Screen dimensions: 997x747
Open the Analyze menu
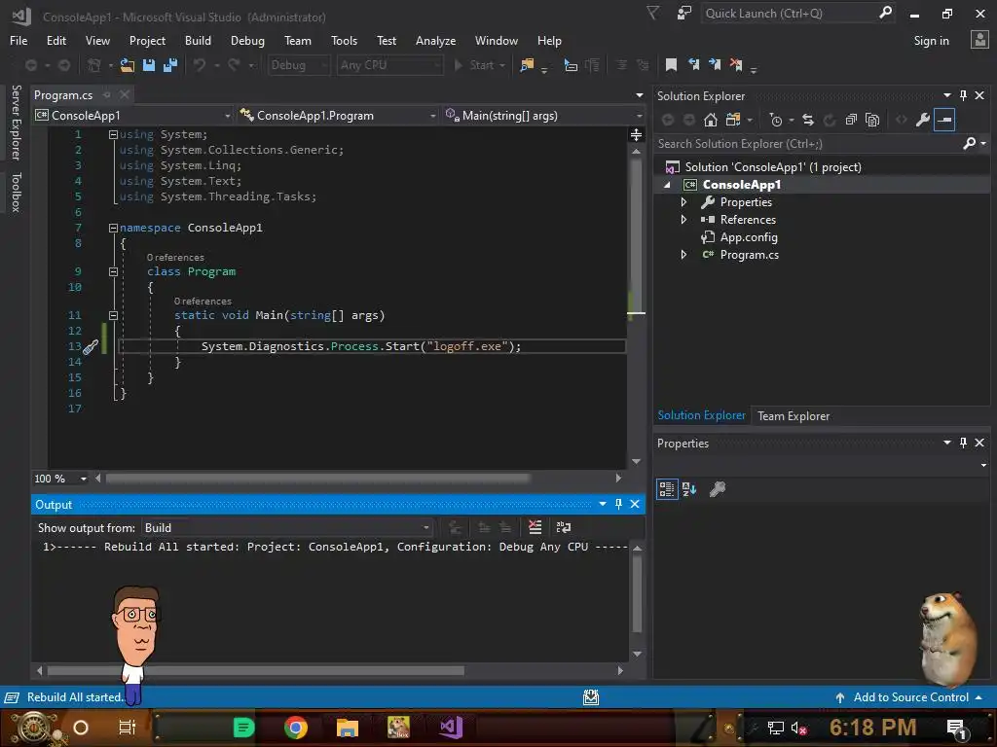(x=435, y=41)
